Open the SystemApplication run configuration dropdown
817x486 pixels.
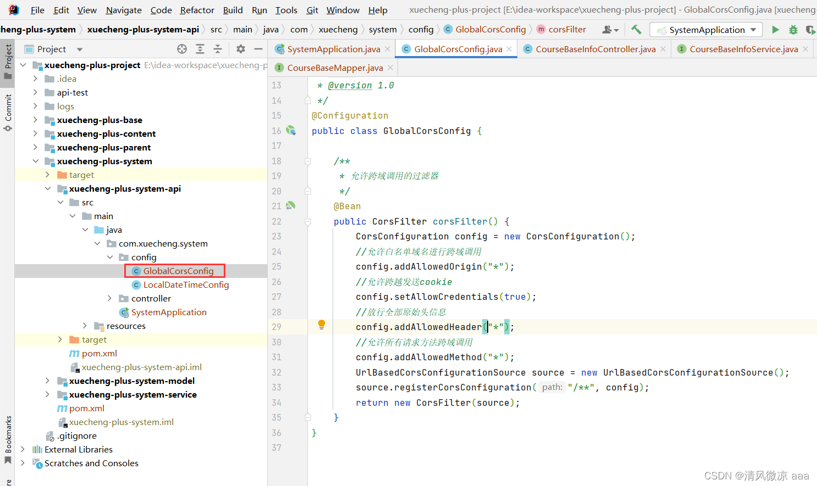[x=706, y=30]
